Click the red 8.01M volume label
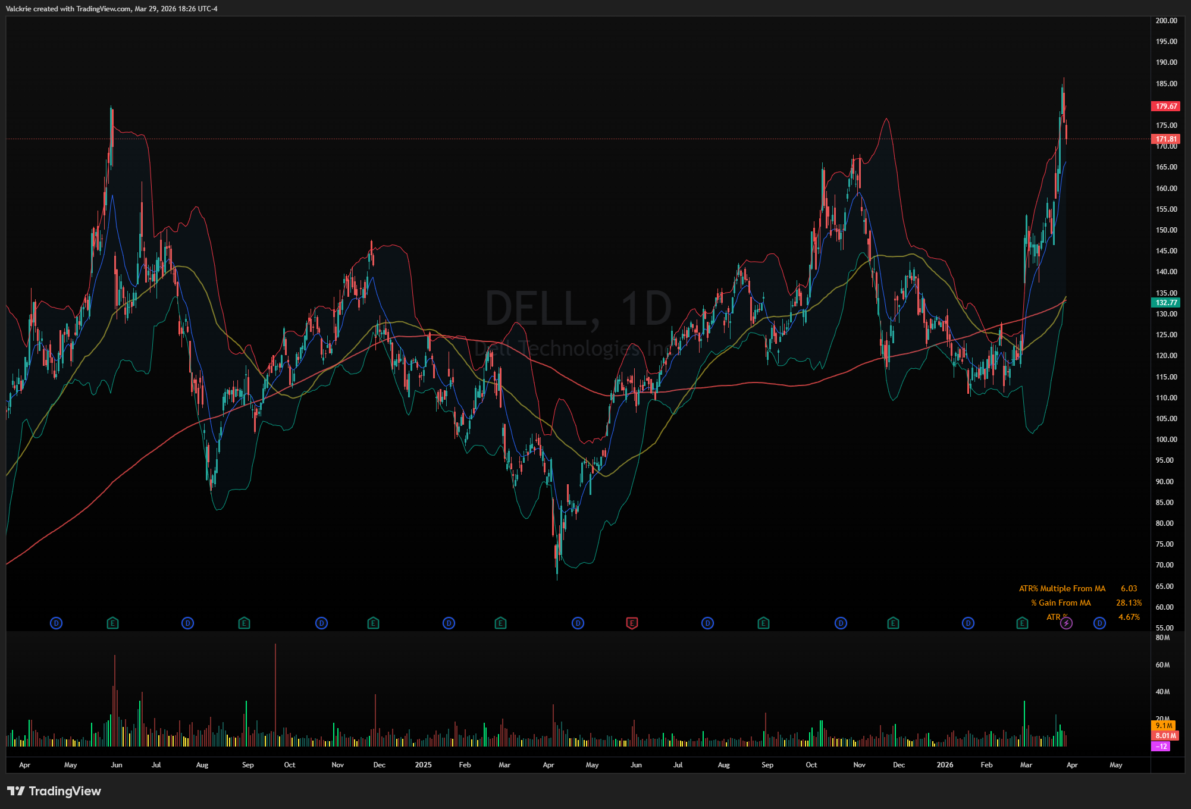Image resolution: width=1191 pixels, height=809 pixels. point(1165,736)
